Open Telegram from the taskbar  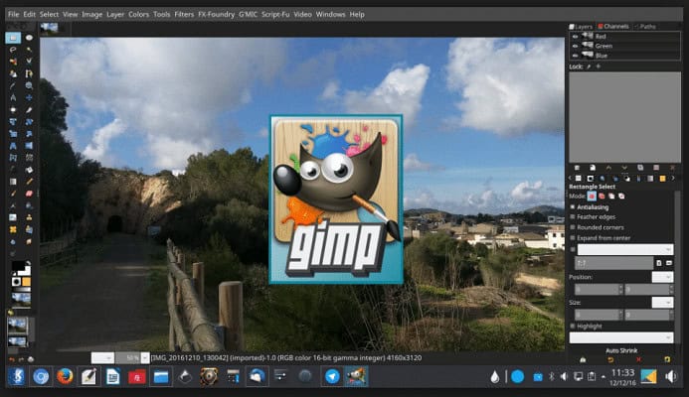coord(332,376)
